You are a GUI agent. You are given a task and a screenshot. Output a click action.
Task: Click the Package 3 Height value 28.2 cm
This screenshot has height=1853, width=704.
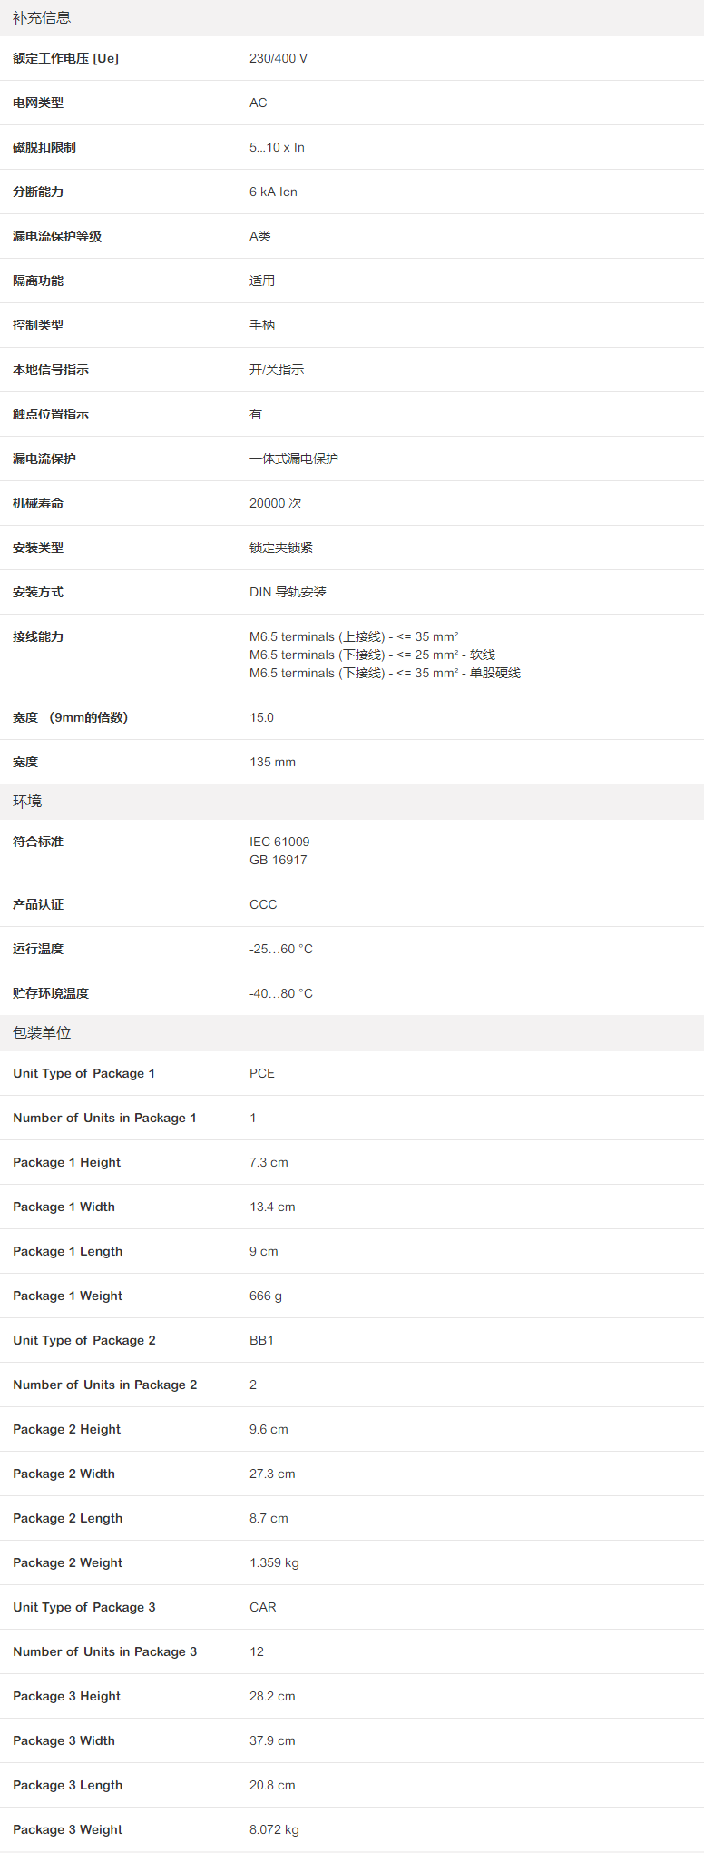[x=272, y=1696]
